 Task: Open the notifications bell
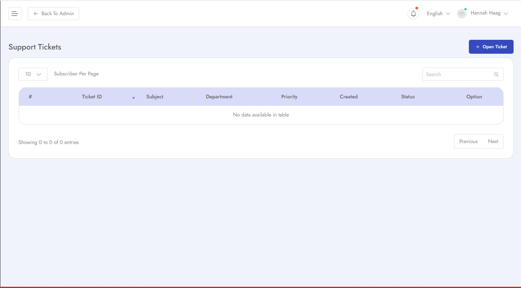point(413,14)
